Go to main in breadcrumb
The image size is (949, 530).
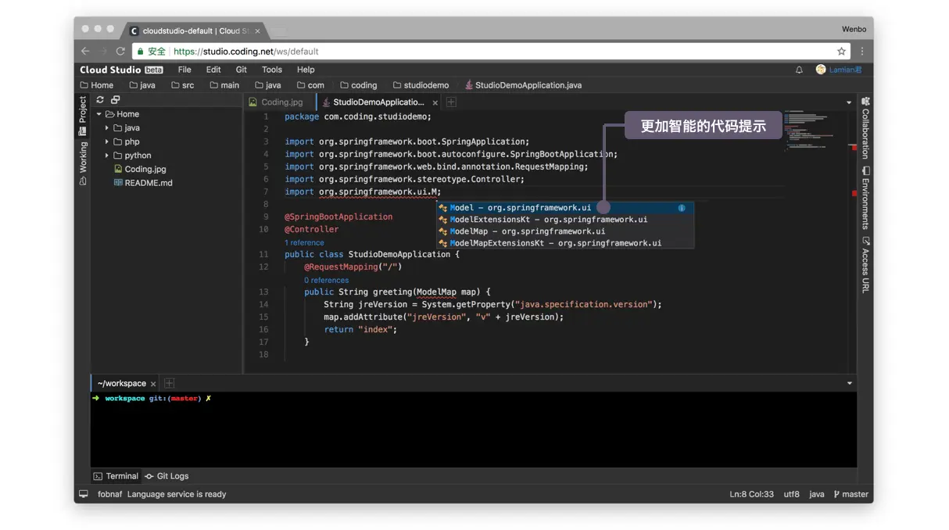pyautogui.click(x=224, y=85)
